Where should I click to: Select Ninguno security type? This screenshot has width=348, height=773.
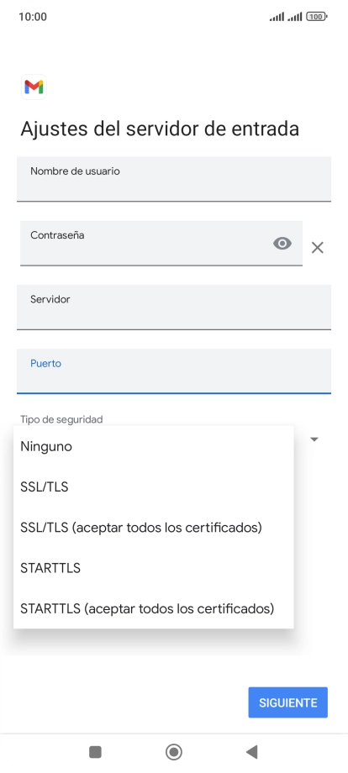coord(153,447)
